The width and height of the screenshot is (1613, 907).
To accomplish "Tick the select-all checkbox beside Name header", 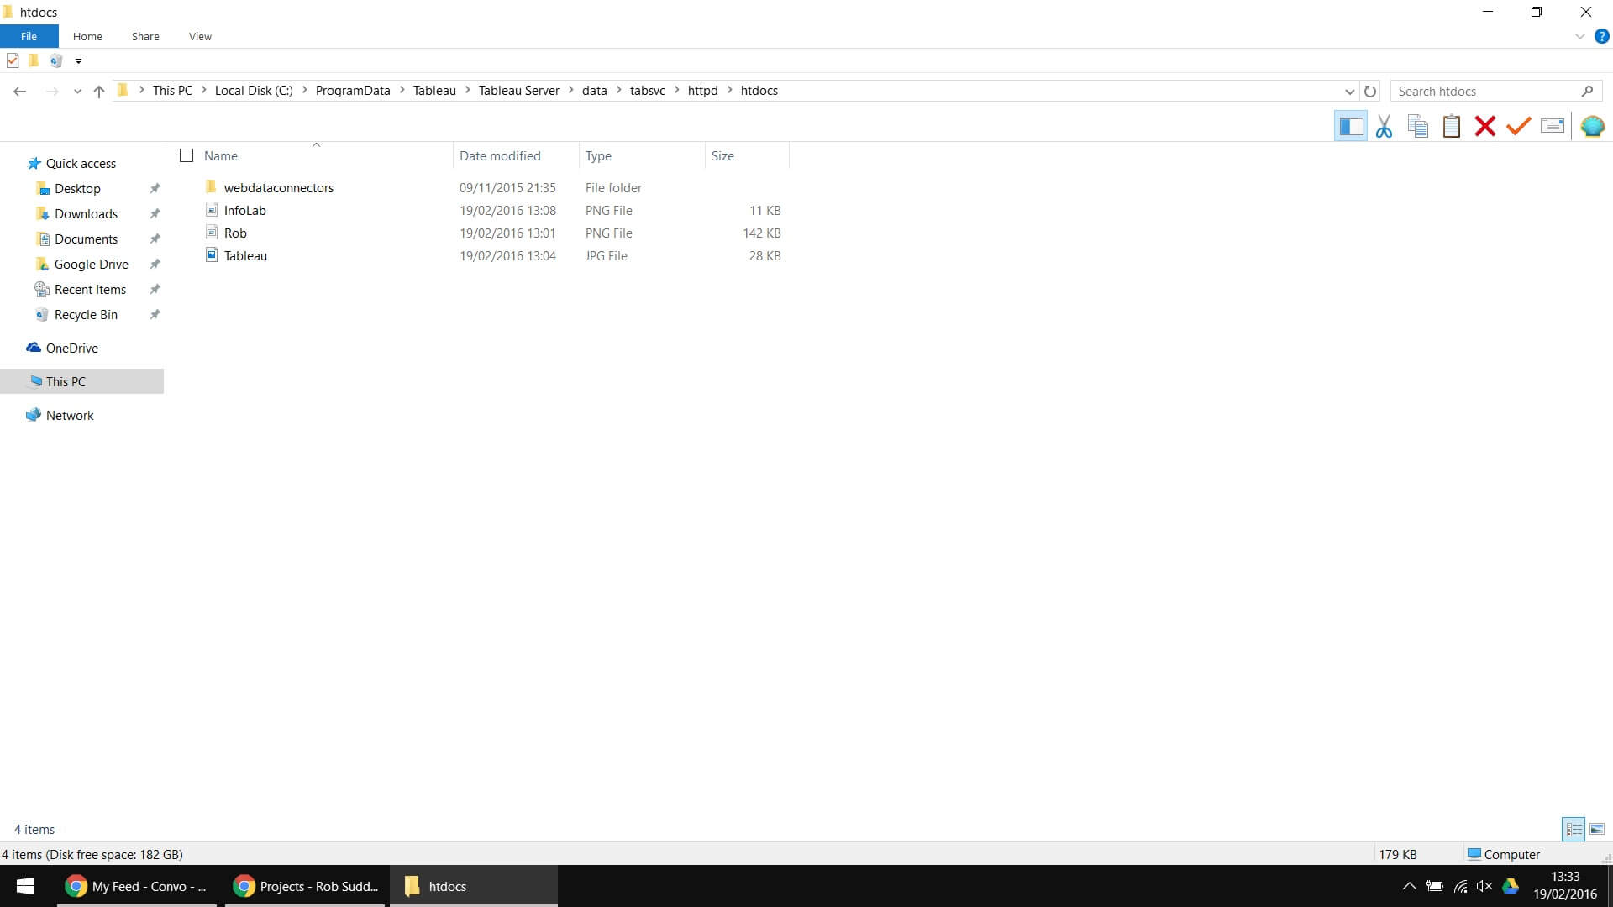I will pos(187,155).
